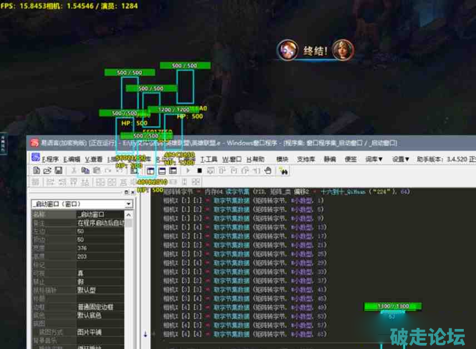Click the 宽度 property field showing 376
476x349 pixels.
pos(100,248)
